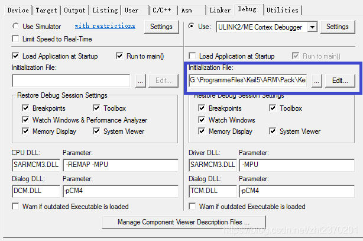Click the driver -MPU parameter field
The image size is (363, 241).
(x=297, y=165)
